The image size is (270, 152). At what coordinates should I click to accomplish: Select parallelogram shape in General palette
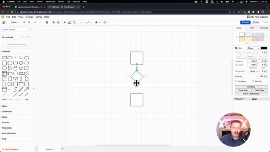(27, 63)
